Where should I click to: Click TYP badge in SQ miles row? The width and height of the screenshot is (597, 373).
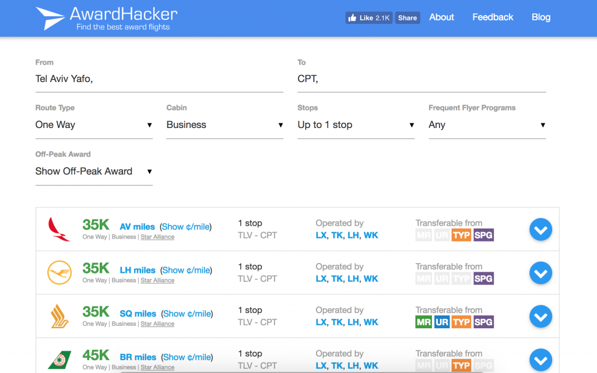pos(462,322)
